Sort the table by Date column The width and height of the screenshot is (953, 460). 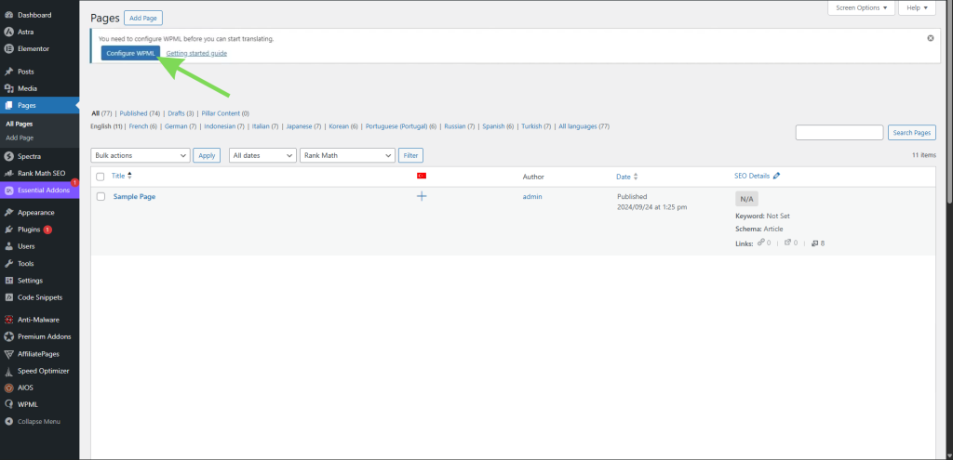coord(627,177)
